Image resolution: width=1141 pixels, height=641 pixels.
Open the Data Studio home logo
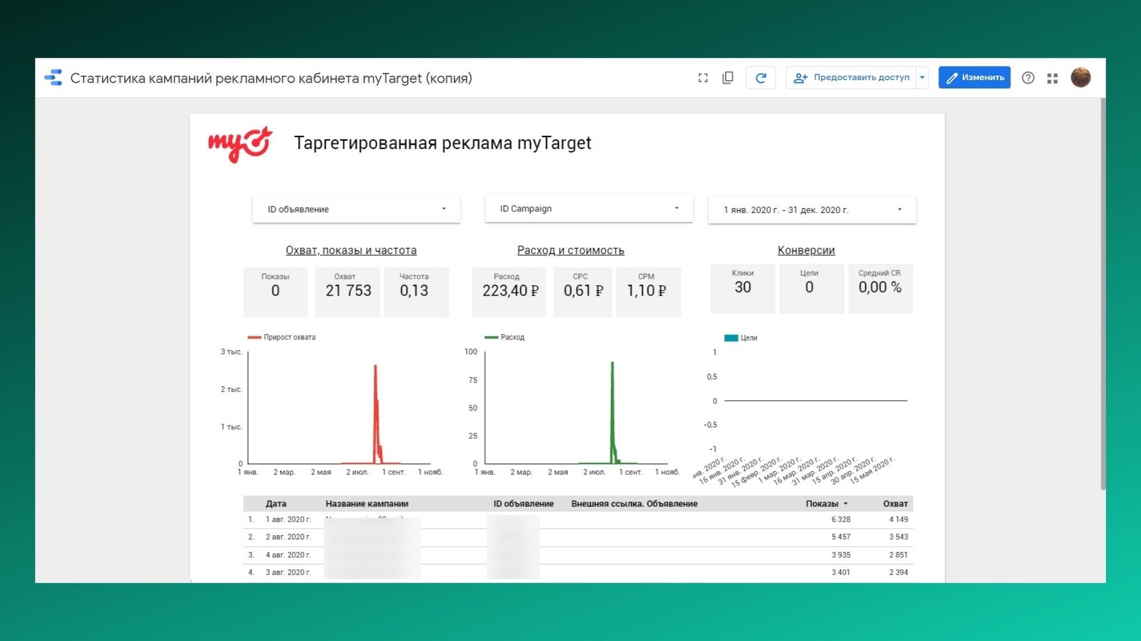coord(53,78)
